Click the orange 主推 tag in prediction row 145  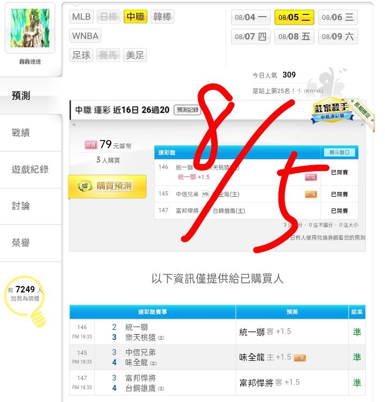coord(299,358)
